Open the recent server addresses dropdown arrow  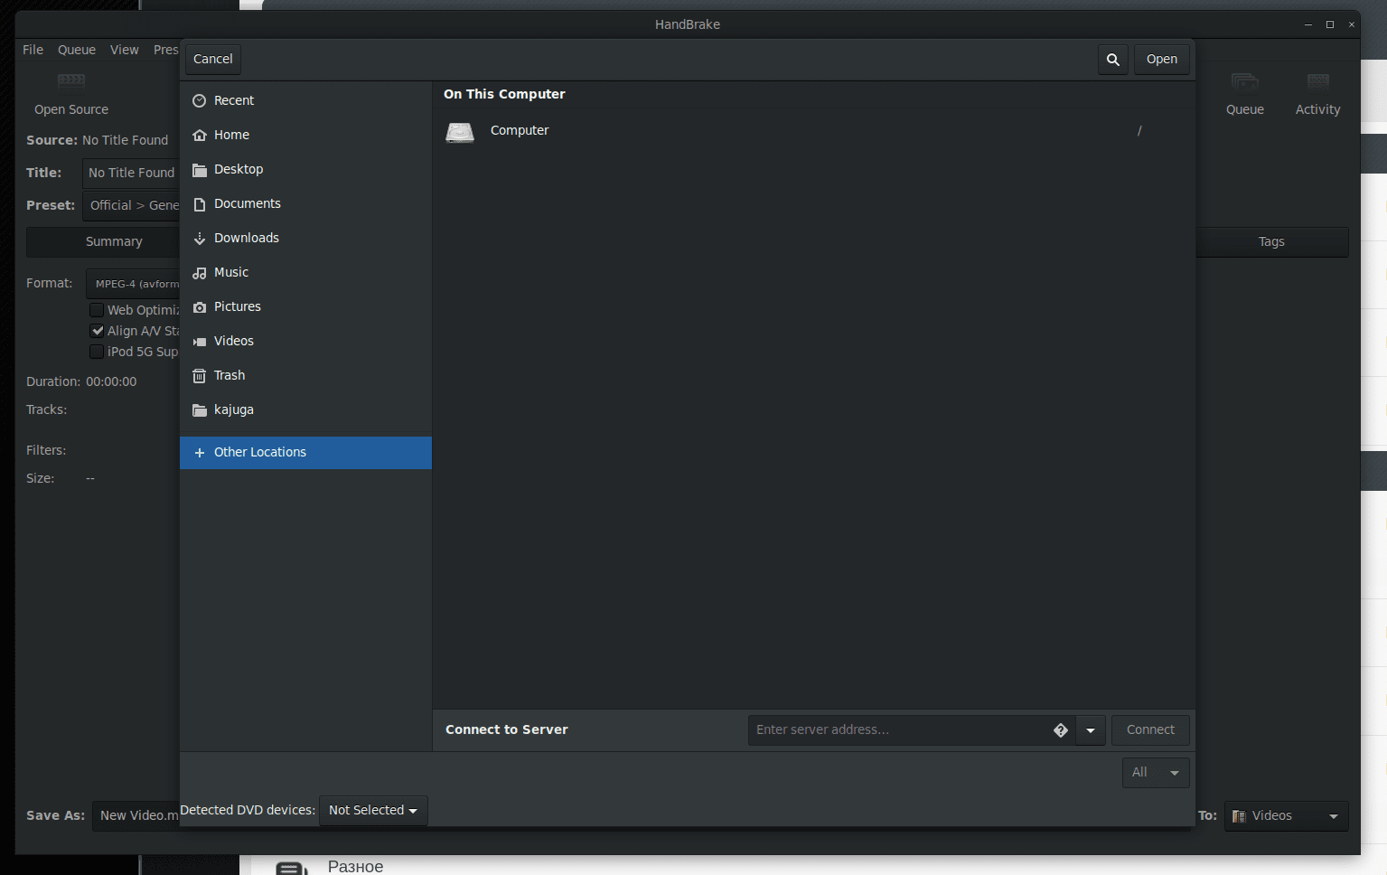(1091, 730)
